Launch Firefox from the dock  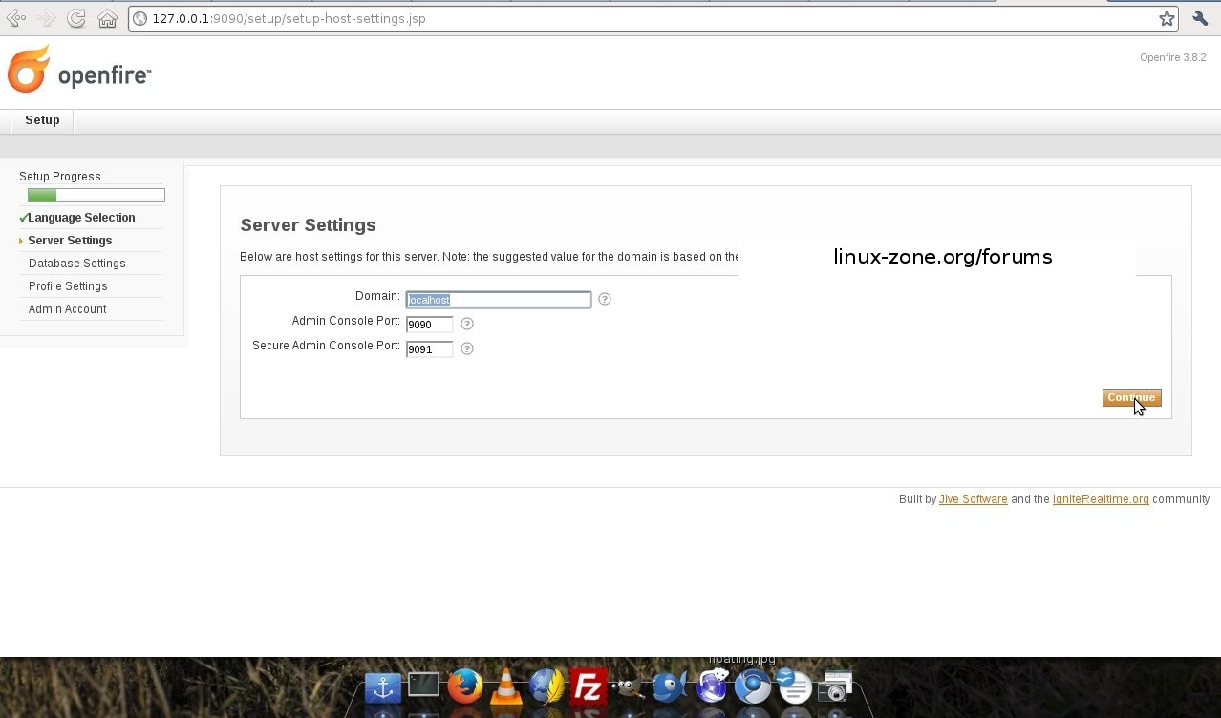[x=465, y=686]
